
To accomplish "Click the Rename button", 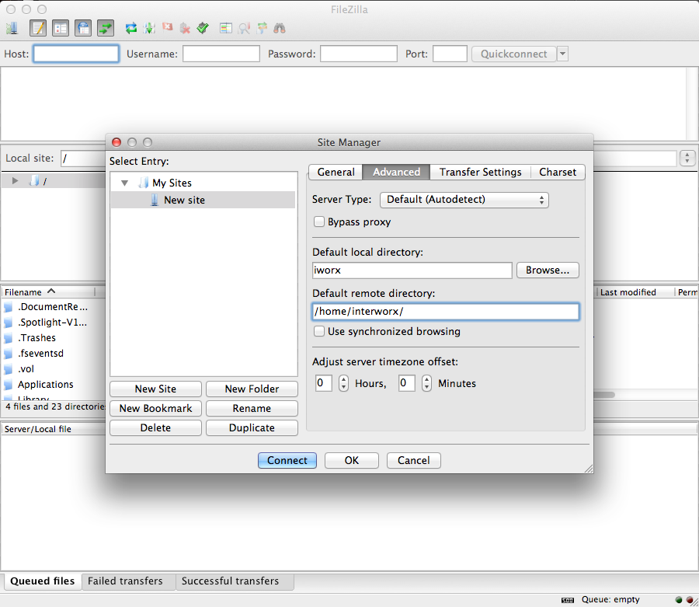I will pyautogui.click(x=252, y=409).
